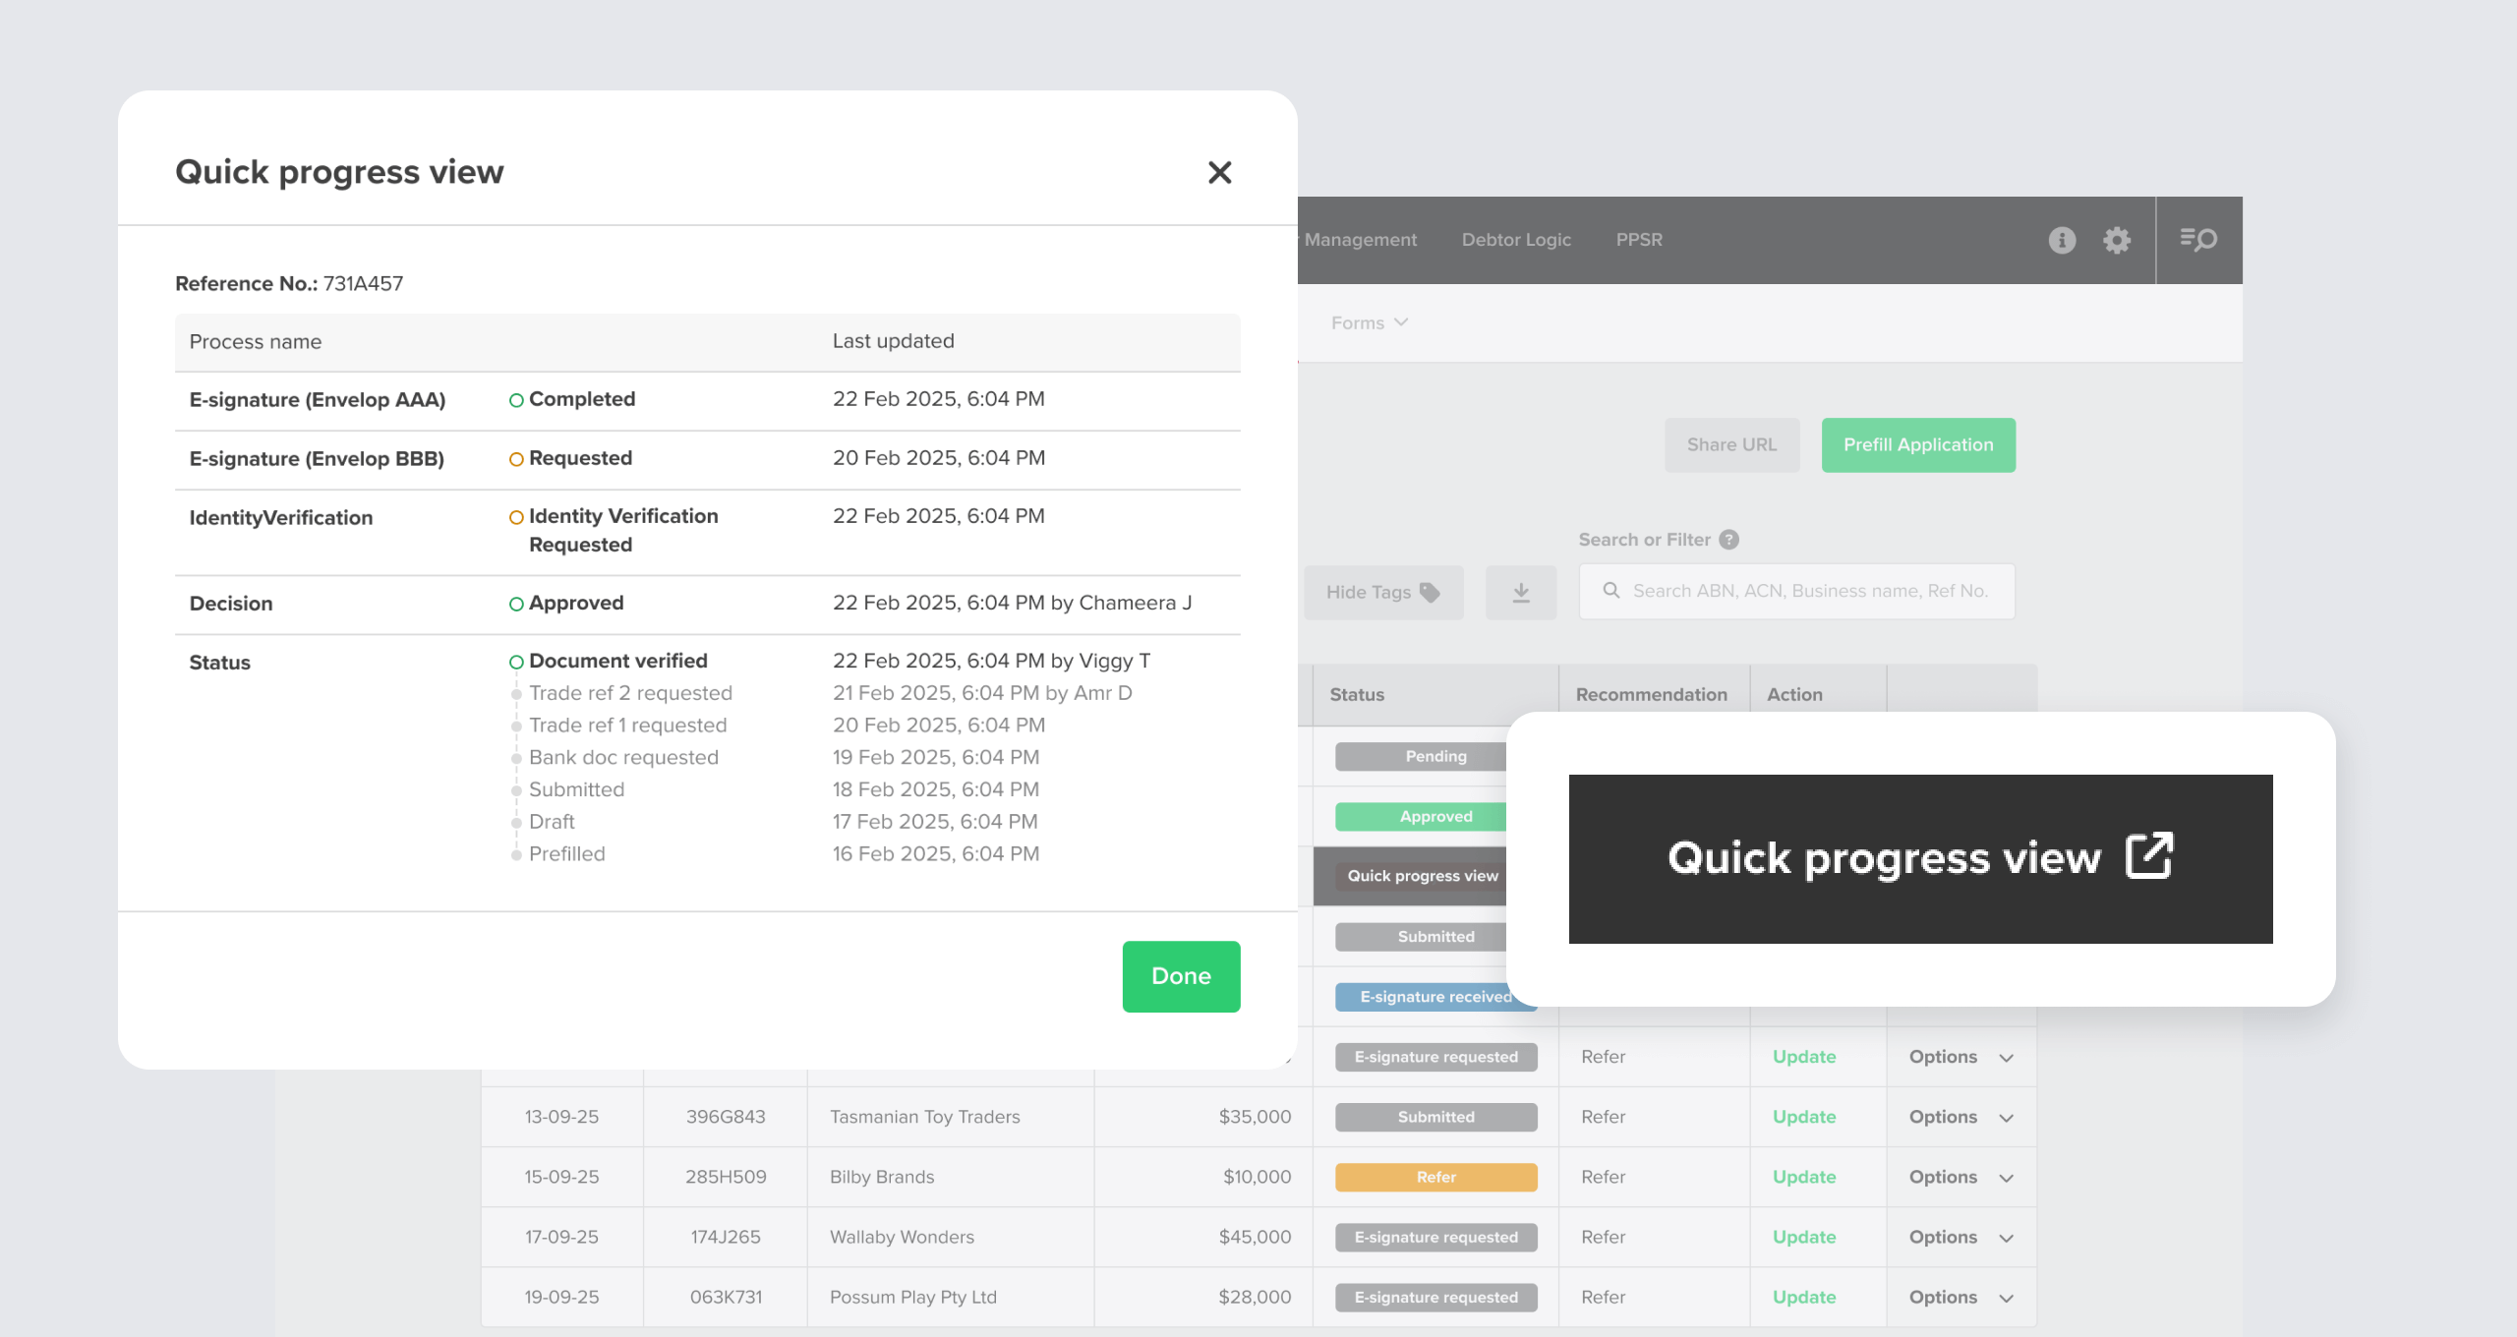Click Prefill Application
2517x1337 pixels.
tap(1917, 444)
